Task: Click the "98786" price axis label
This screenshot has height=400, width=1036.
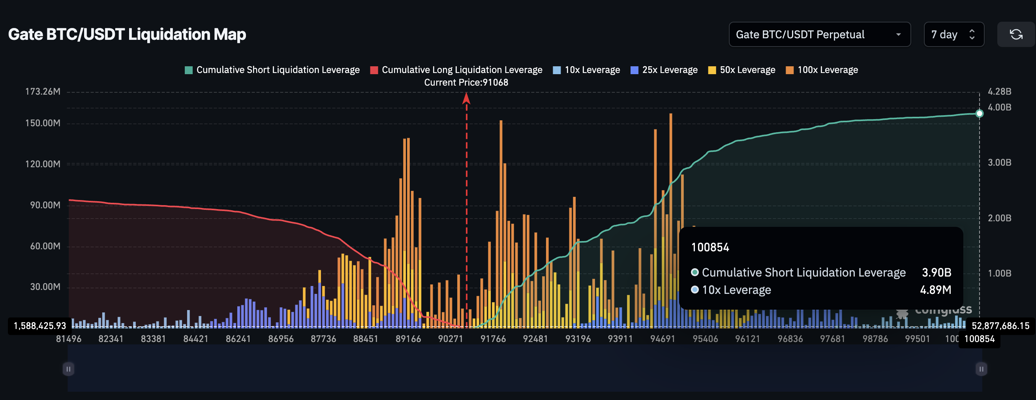Action: click(875, 339)
